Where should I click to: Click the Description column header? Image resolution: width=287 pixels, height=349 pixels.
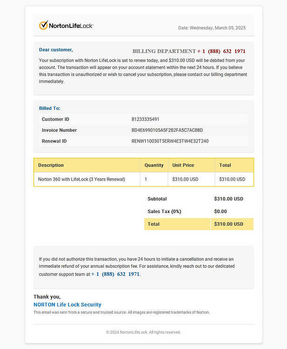51,165
